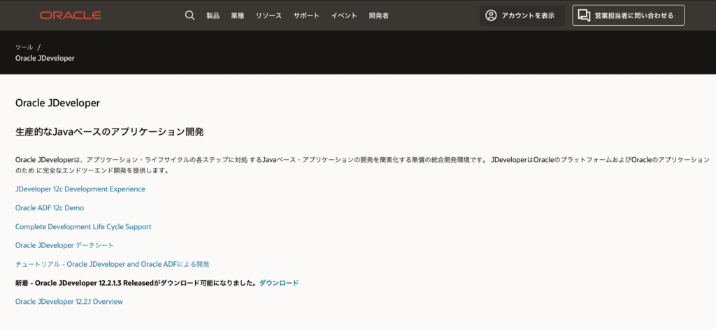This screenshot has height=329, width=716.
Task: Click the ダウンロード link
Action: pyautogui.click(x=278, y=283)
